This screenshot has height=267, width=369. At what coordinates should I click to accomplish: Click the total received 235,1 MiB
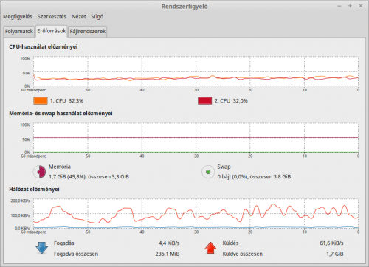[168, 254]
